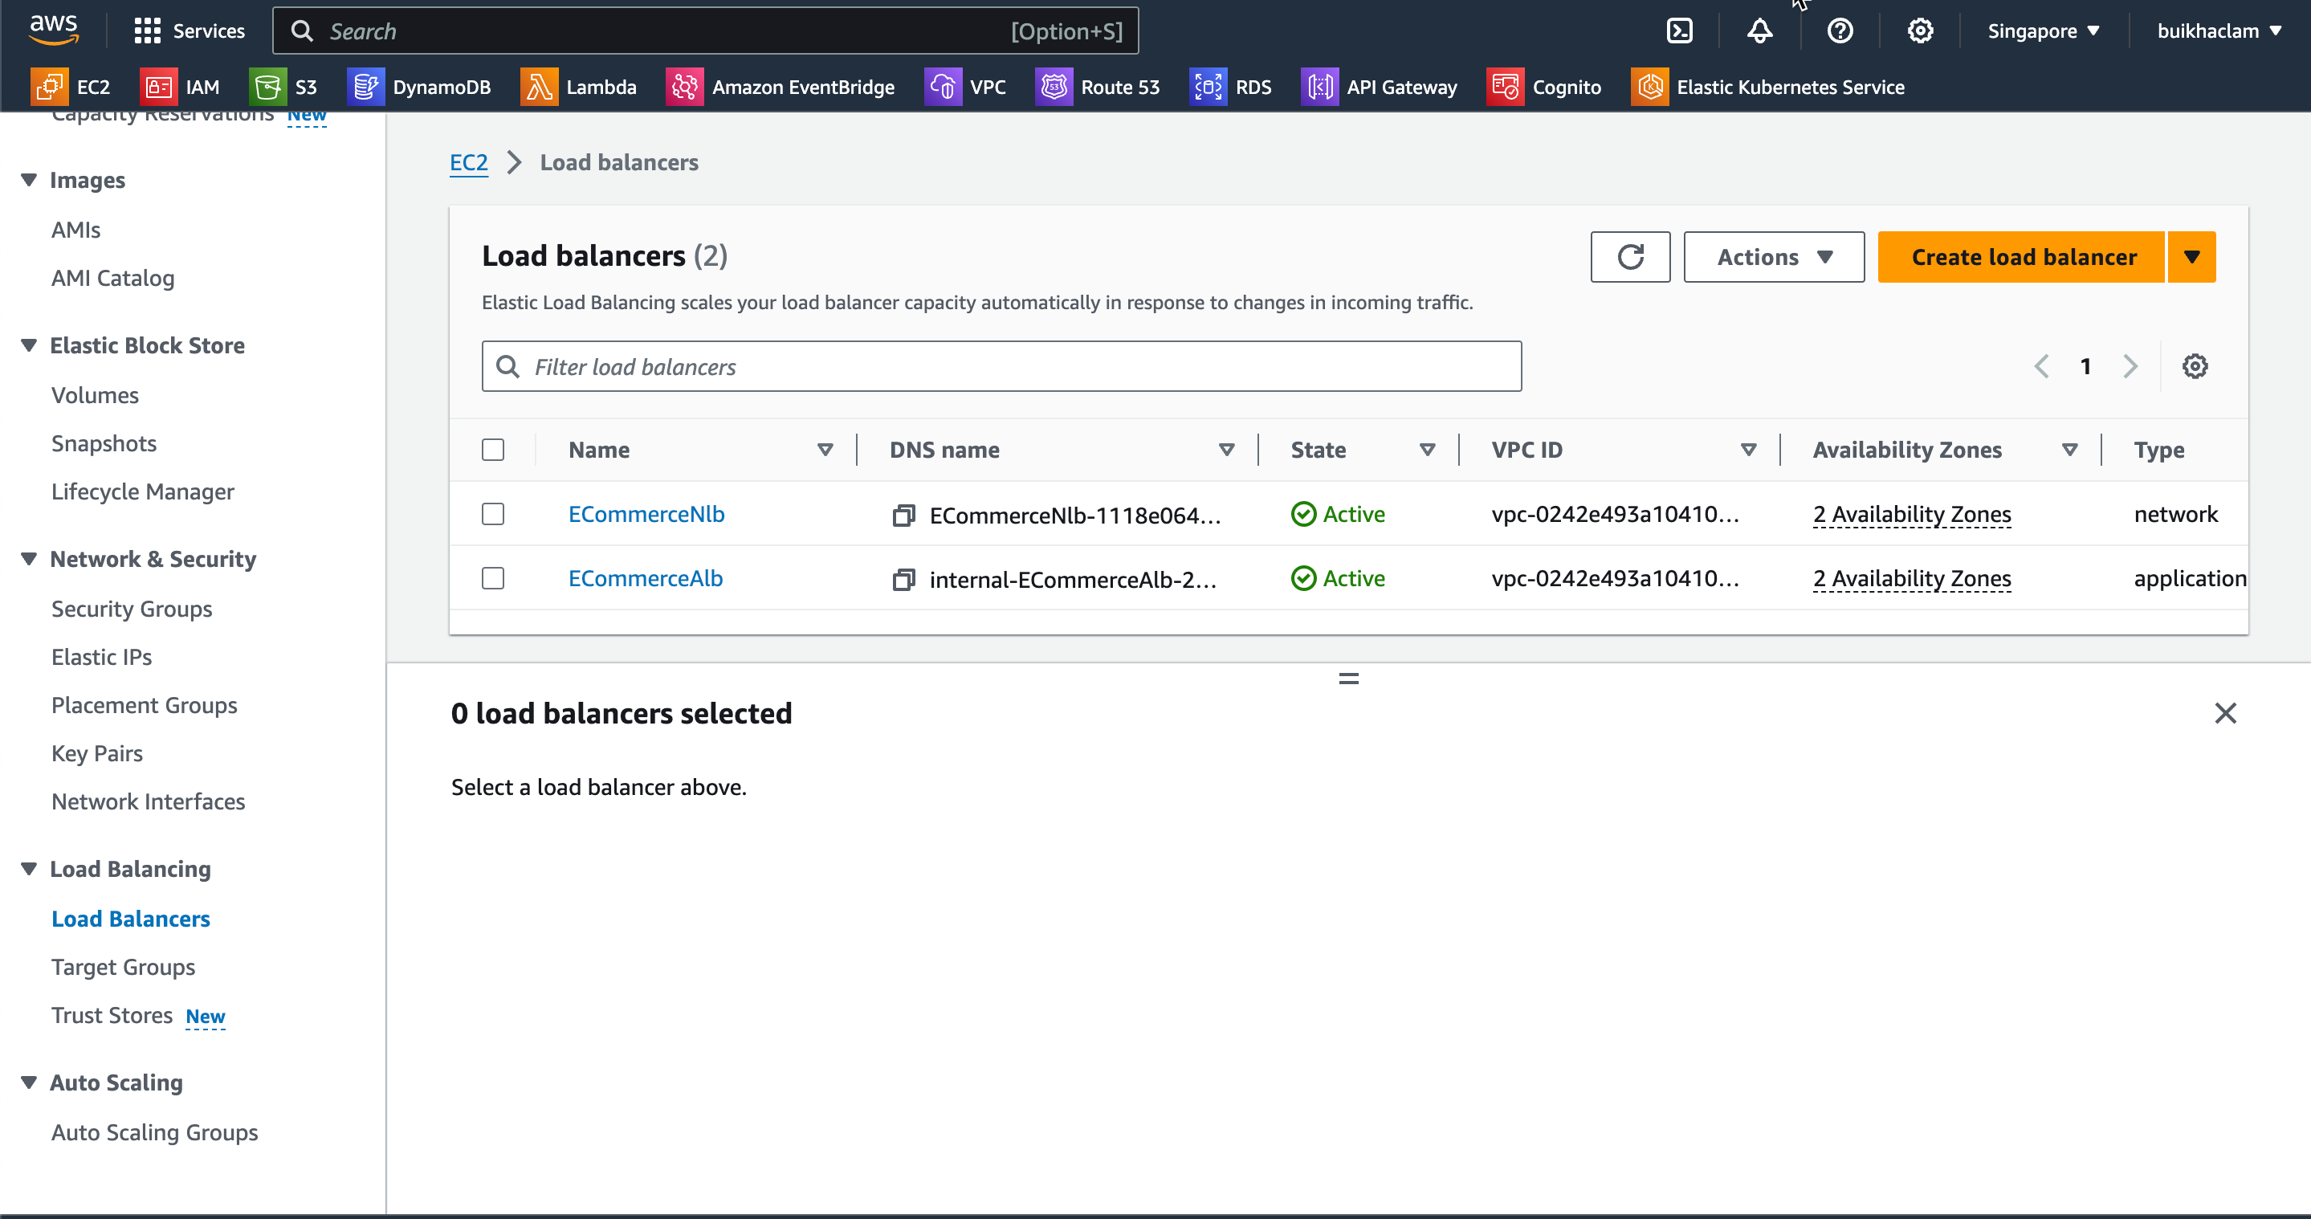The image size is (2311, 1219).
Task: Open Security Groups in the sidebar
Action: tap(132, 609)
